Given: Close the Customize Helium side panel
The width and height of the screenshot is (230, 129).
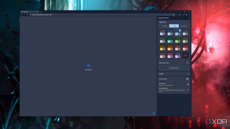Looking at the screenshot, I should 189,18.
